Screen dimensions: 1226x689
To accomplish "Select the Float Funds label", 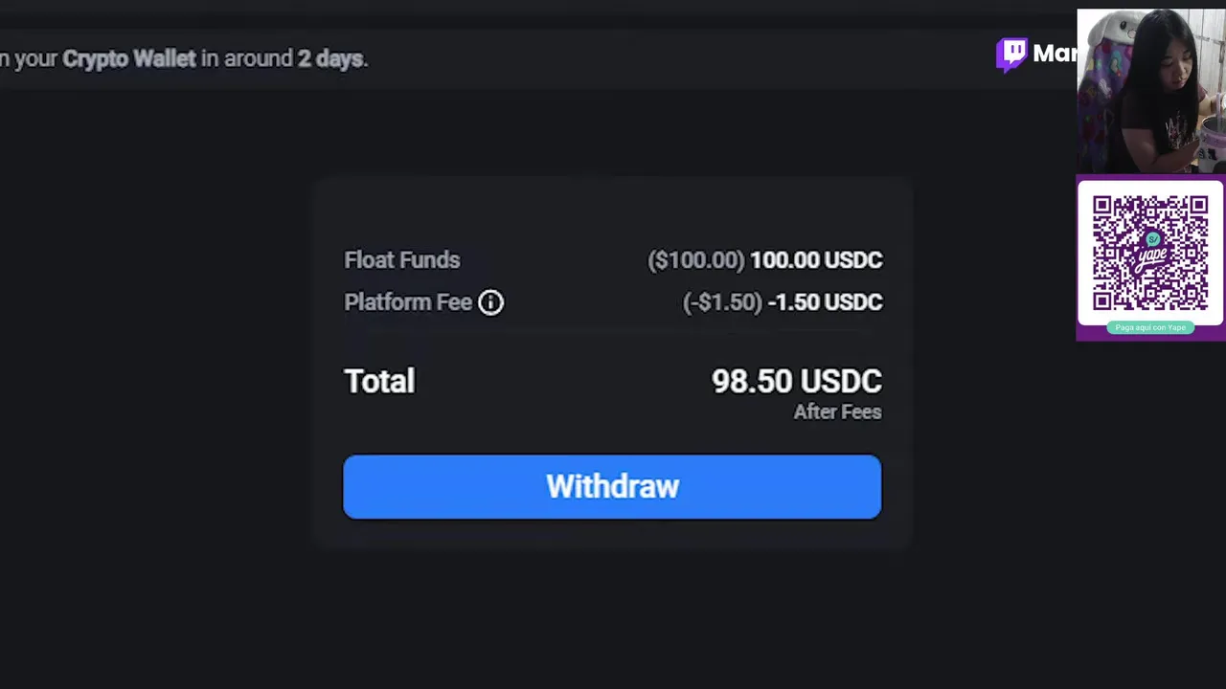I will pos(402,260).
